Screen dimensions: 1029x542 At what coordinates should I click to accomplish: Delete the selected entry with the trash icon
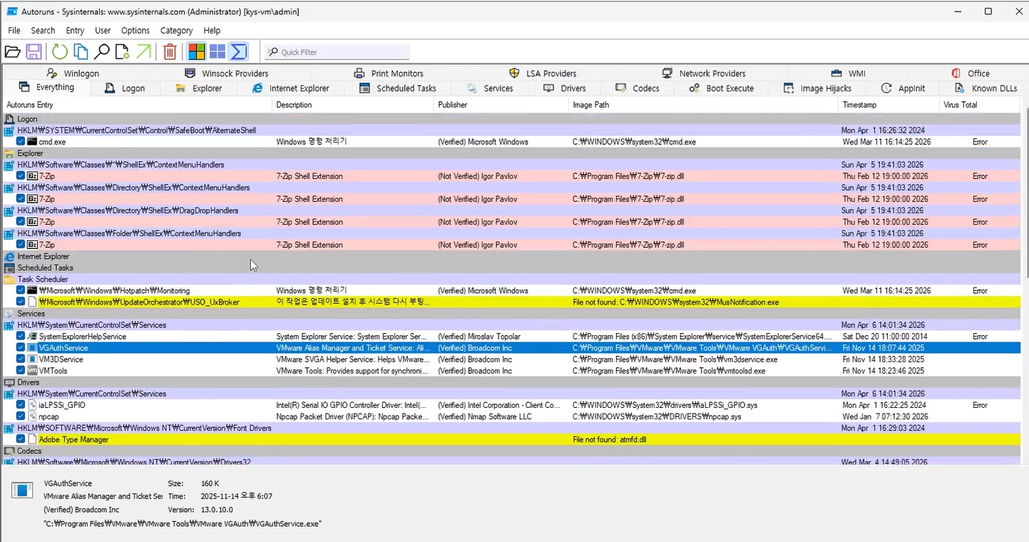coord(170,51)
